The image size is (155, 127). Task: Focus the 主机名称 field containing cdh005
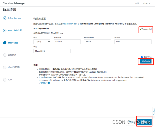(x=67, y=42)
